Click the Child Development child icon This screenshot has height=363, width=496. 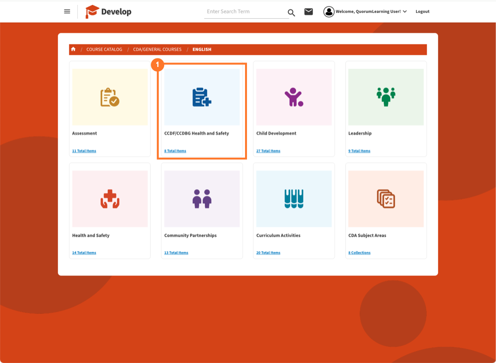[294, 97]
